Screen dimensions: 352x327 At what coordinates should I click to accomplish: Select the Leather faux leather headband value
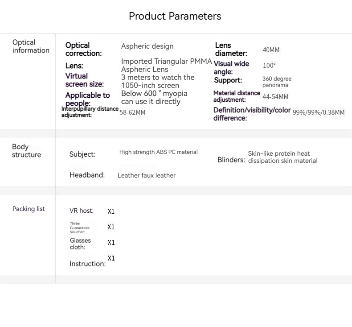[146, 175]
